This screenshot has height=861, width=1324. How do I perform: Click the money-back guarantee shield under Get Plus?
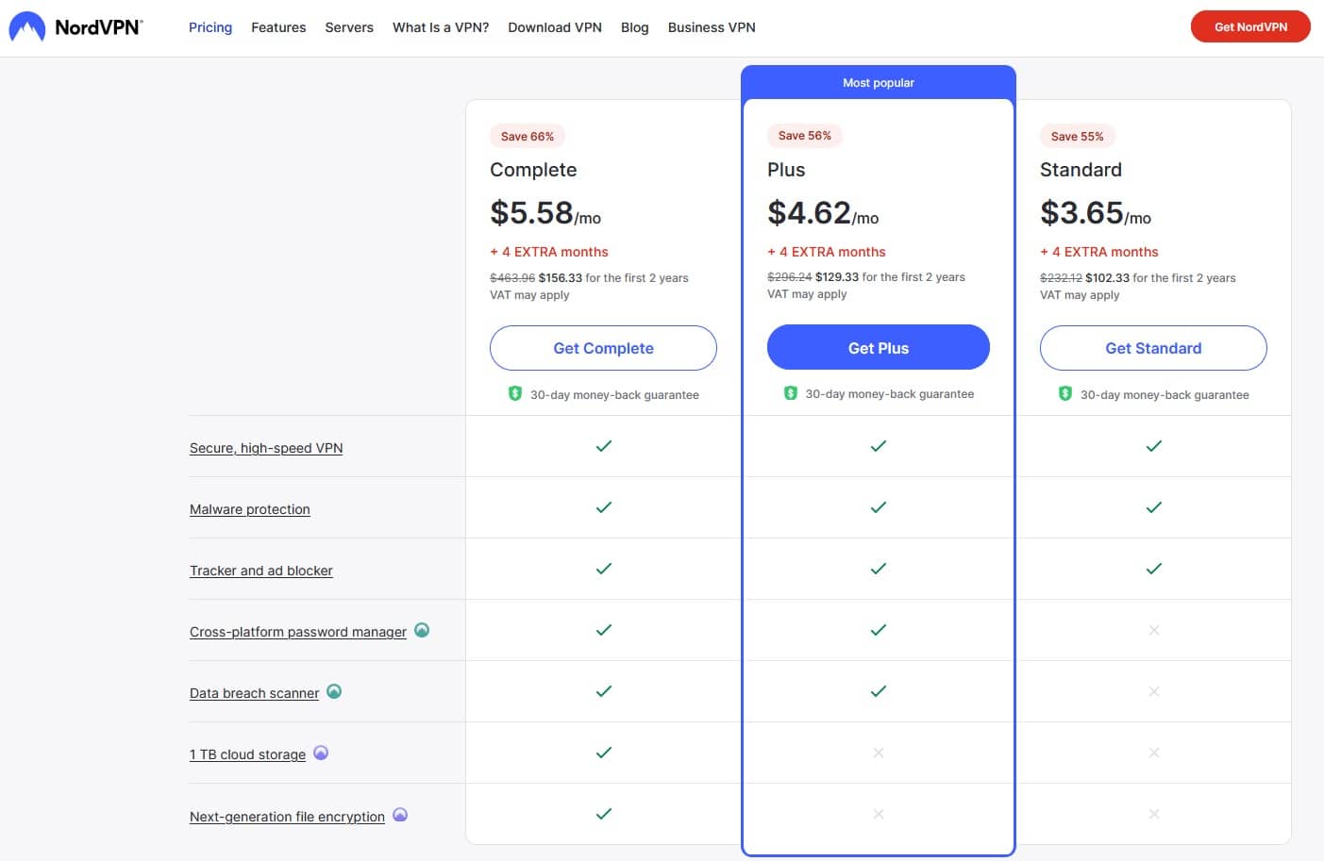791,393
